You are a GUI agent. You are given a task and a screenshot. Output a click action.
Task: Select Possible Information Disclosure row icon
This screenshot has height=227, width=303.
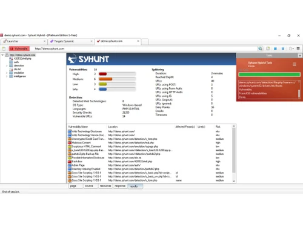pyautogui.click(x=70, y=158)
